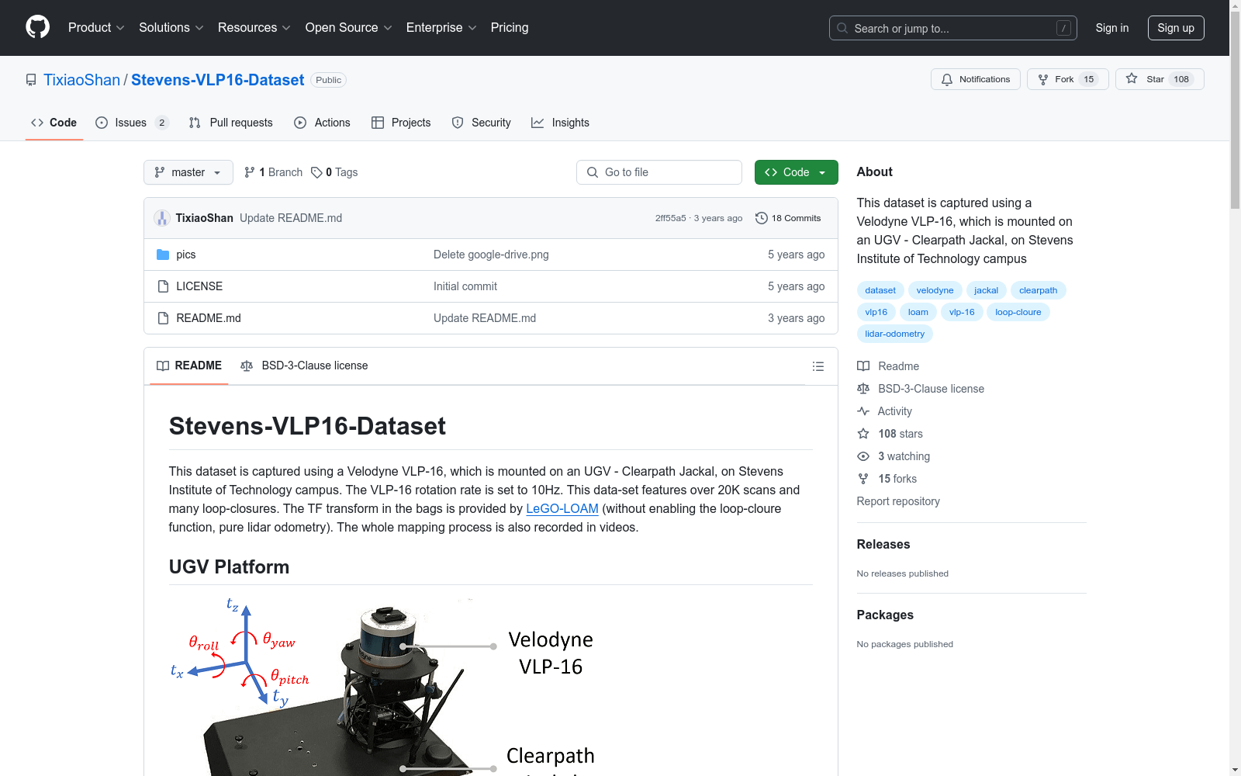Open the Issues tab
Image resolution: width=1241 pixels, height=776 pixels.
coord(132,123)
